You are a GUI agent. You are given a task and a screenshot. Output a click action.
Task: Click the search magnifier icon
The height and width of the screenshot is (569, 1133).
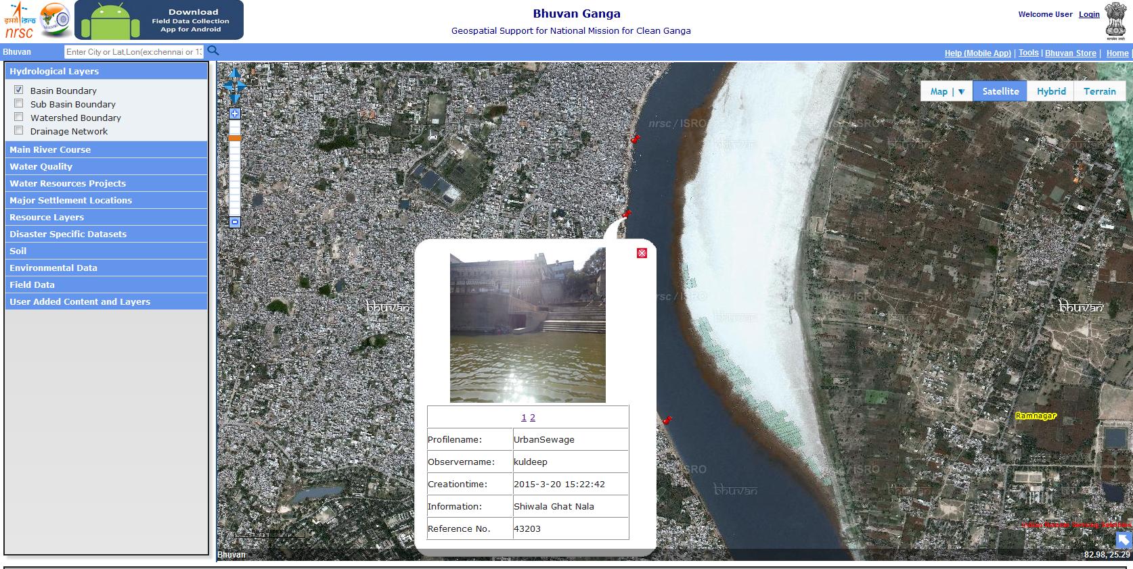(x=213, y=51)
